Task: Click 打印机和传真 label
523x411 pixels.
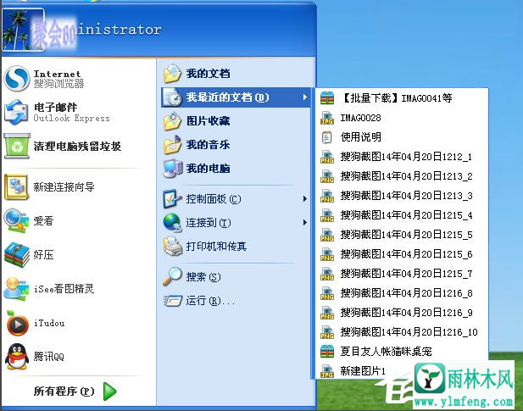Action: point(216,247)
